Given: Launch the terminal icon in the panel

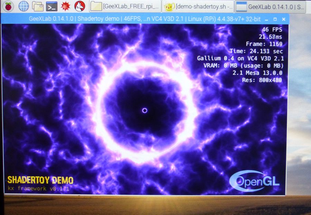Looking at the screenshot, I should (51, 6).
